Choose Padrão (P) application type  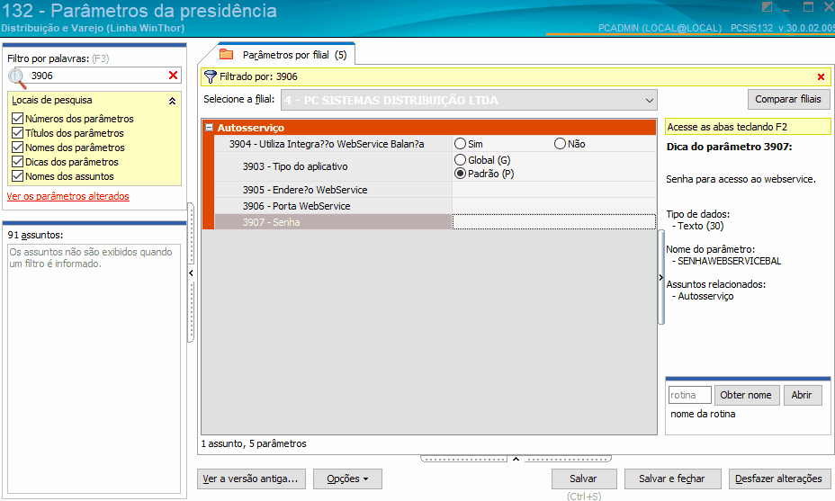[460, 174]
